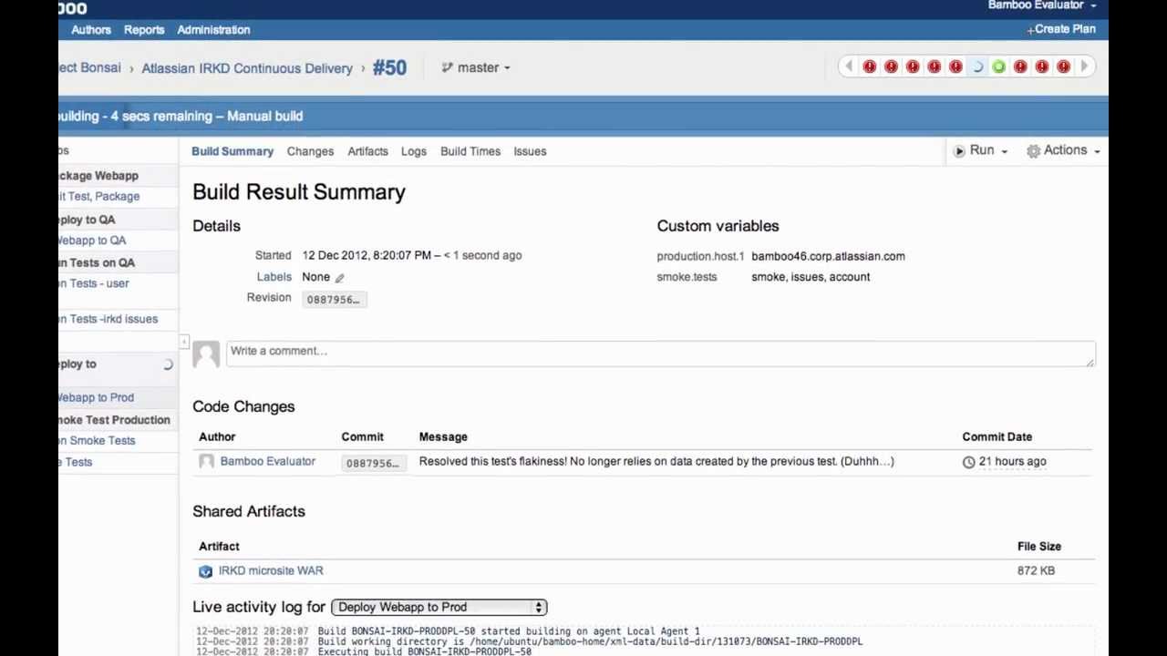
Task: Open the Unit Test, Package job
Action: [98, 197]
